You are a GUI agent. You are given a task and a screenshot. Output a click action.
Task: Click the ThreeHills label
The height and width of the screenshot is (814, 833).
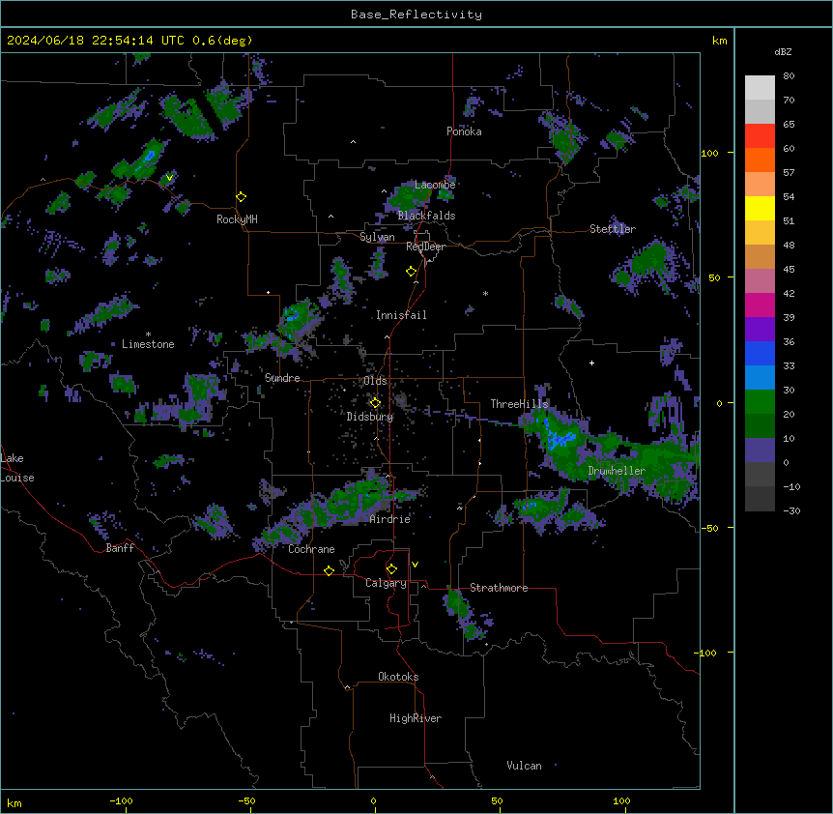tap(519, 404)
